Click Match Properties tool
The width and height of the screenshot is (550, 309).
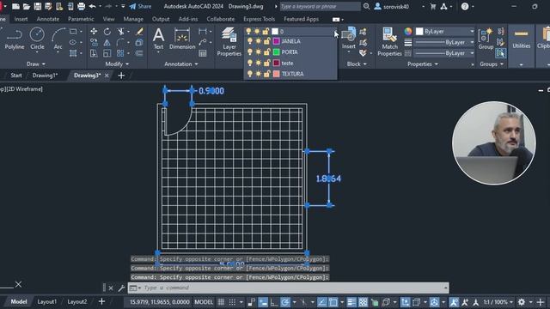pyautogui.click(x=389, y=42)
